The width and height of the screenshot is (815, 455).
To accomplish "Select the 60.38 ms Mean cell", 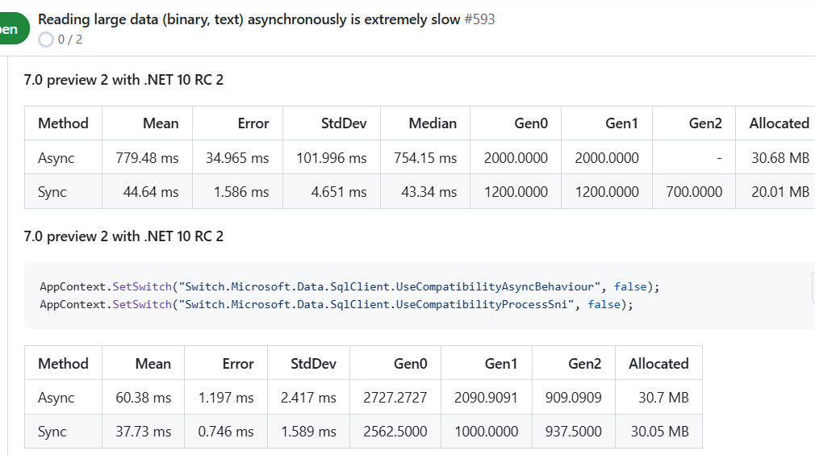I will coord(144,398).
